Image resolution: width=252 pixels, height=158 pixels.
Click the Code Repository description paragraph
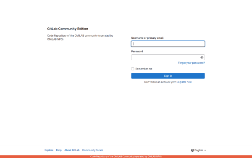click(80, 37)
